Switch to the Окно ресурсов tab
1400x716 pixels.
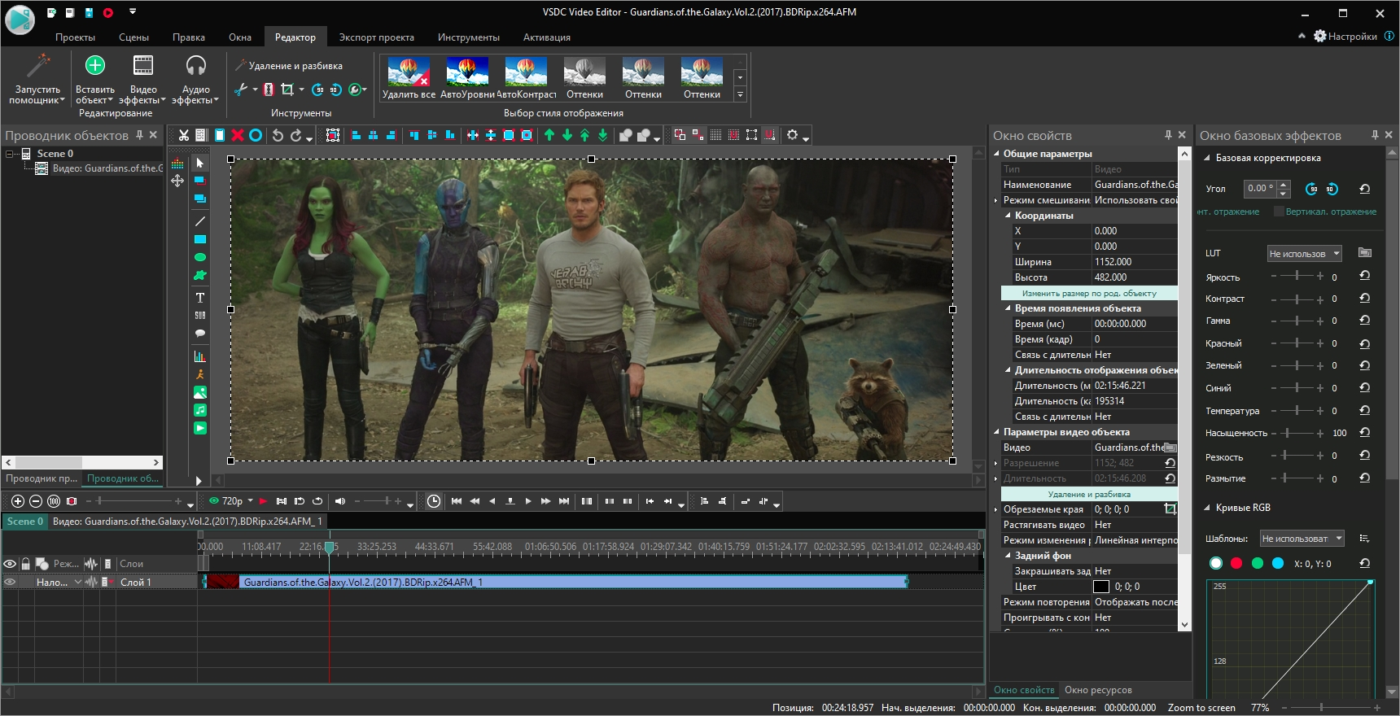click(1097, 690)
